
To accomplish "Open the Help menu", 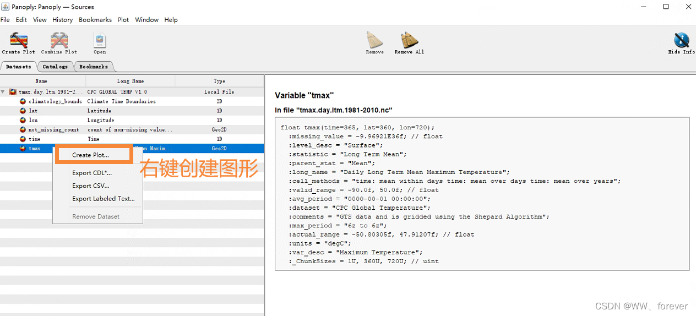I will tap(171, 20).
